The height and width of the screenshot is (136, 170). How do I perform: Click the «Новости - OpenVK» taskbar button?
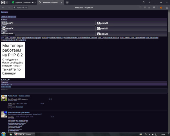coord(24,134)
